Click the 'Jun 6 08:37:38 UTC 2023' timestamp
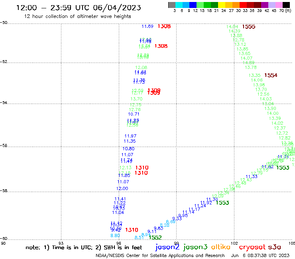This screenshot has height=259, width=295. pyautogui.click(x=260, y=256)
